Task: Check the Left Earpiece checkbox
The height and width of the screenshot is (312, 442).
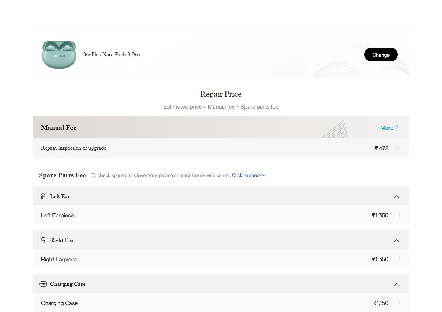Action: click(x=397, y=215)
